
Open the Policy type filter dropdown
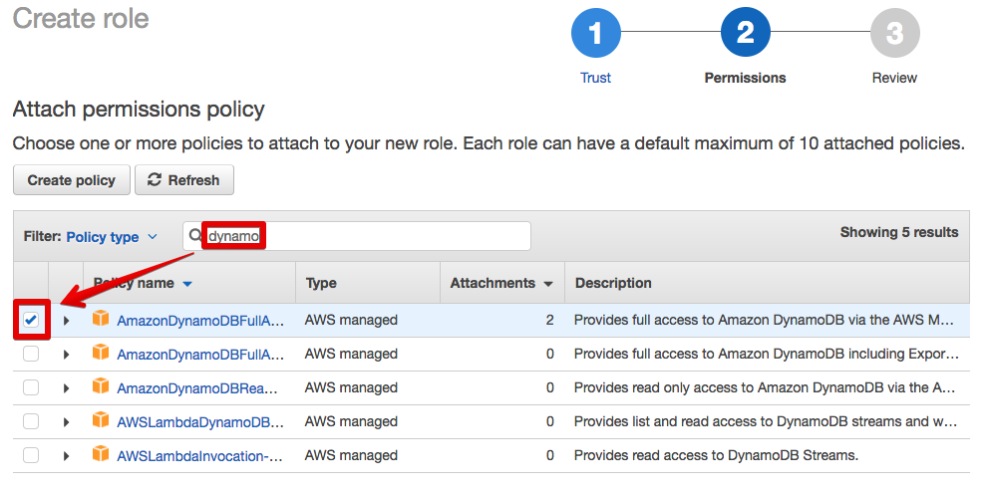(x=111, y=237)
